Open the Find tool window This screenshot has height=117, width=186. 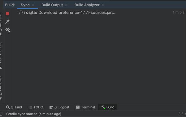click(x=14, y=107)
